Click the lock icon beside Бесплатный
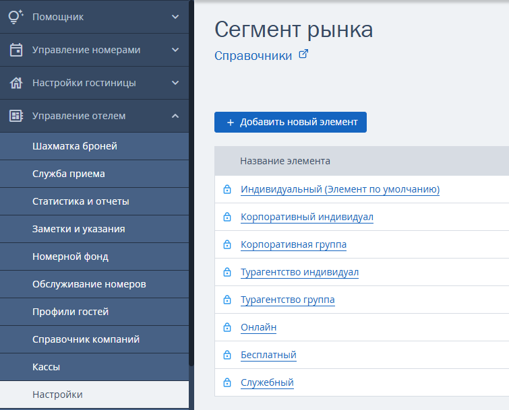This screenshot has height=410, width=509. (227, 355)
